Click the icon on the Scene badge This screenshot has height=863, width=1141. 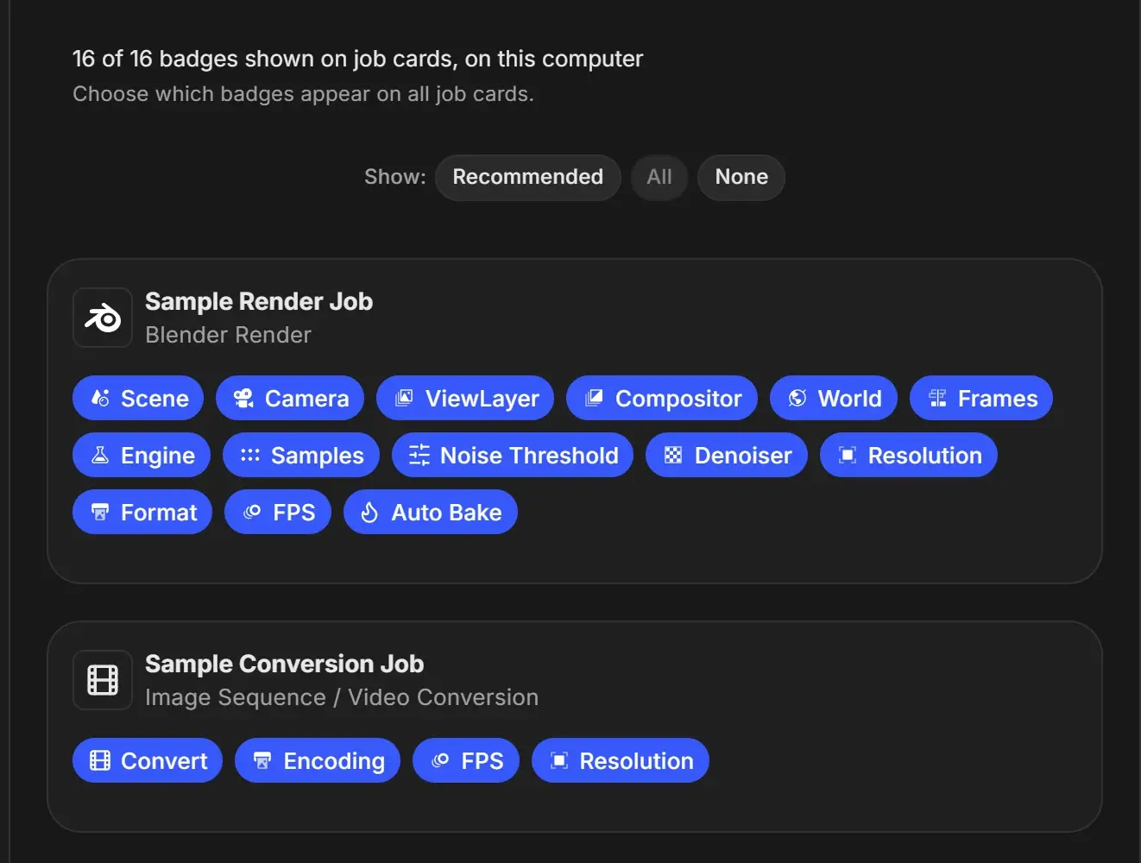[x=100, y=398]
